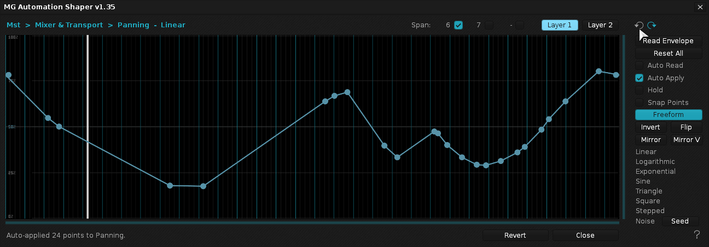Screen dimensions: 709x247
Task: Click the Revert button
Action: pyautogui.click(x=515, y=236)
